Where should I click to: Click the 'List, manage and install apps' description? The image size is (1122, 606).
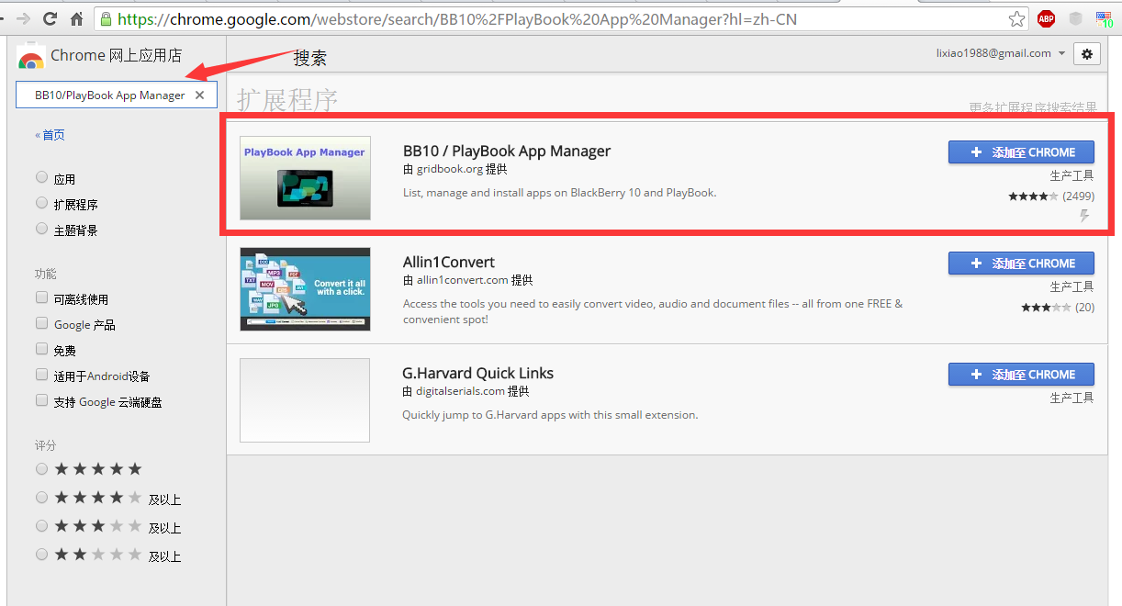coord(559,193)
